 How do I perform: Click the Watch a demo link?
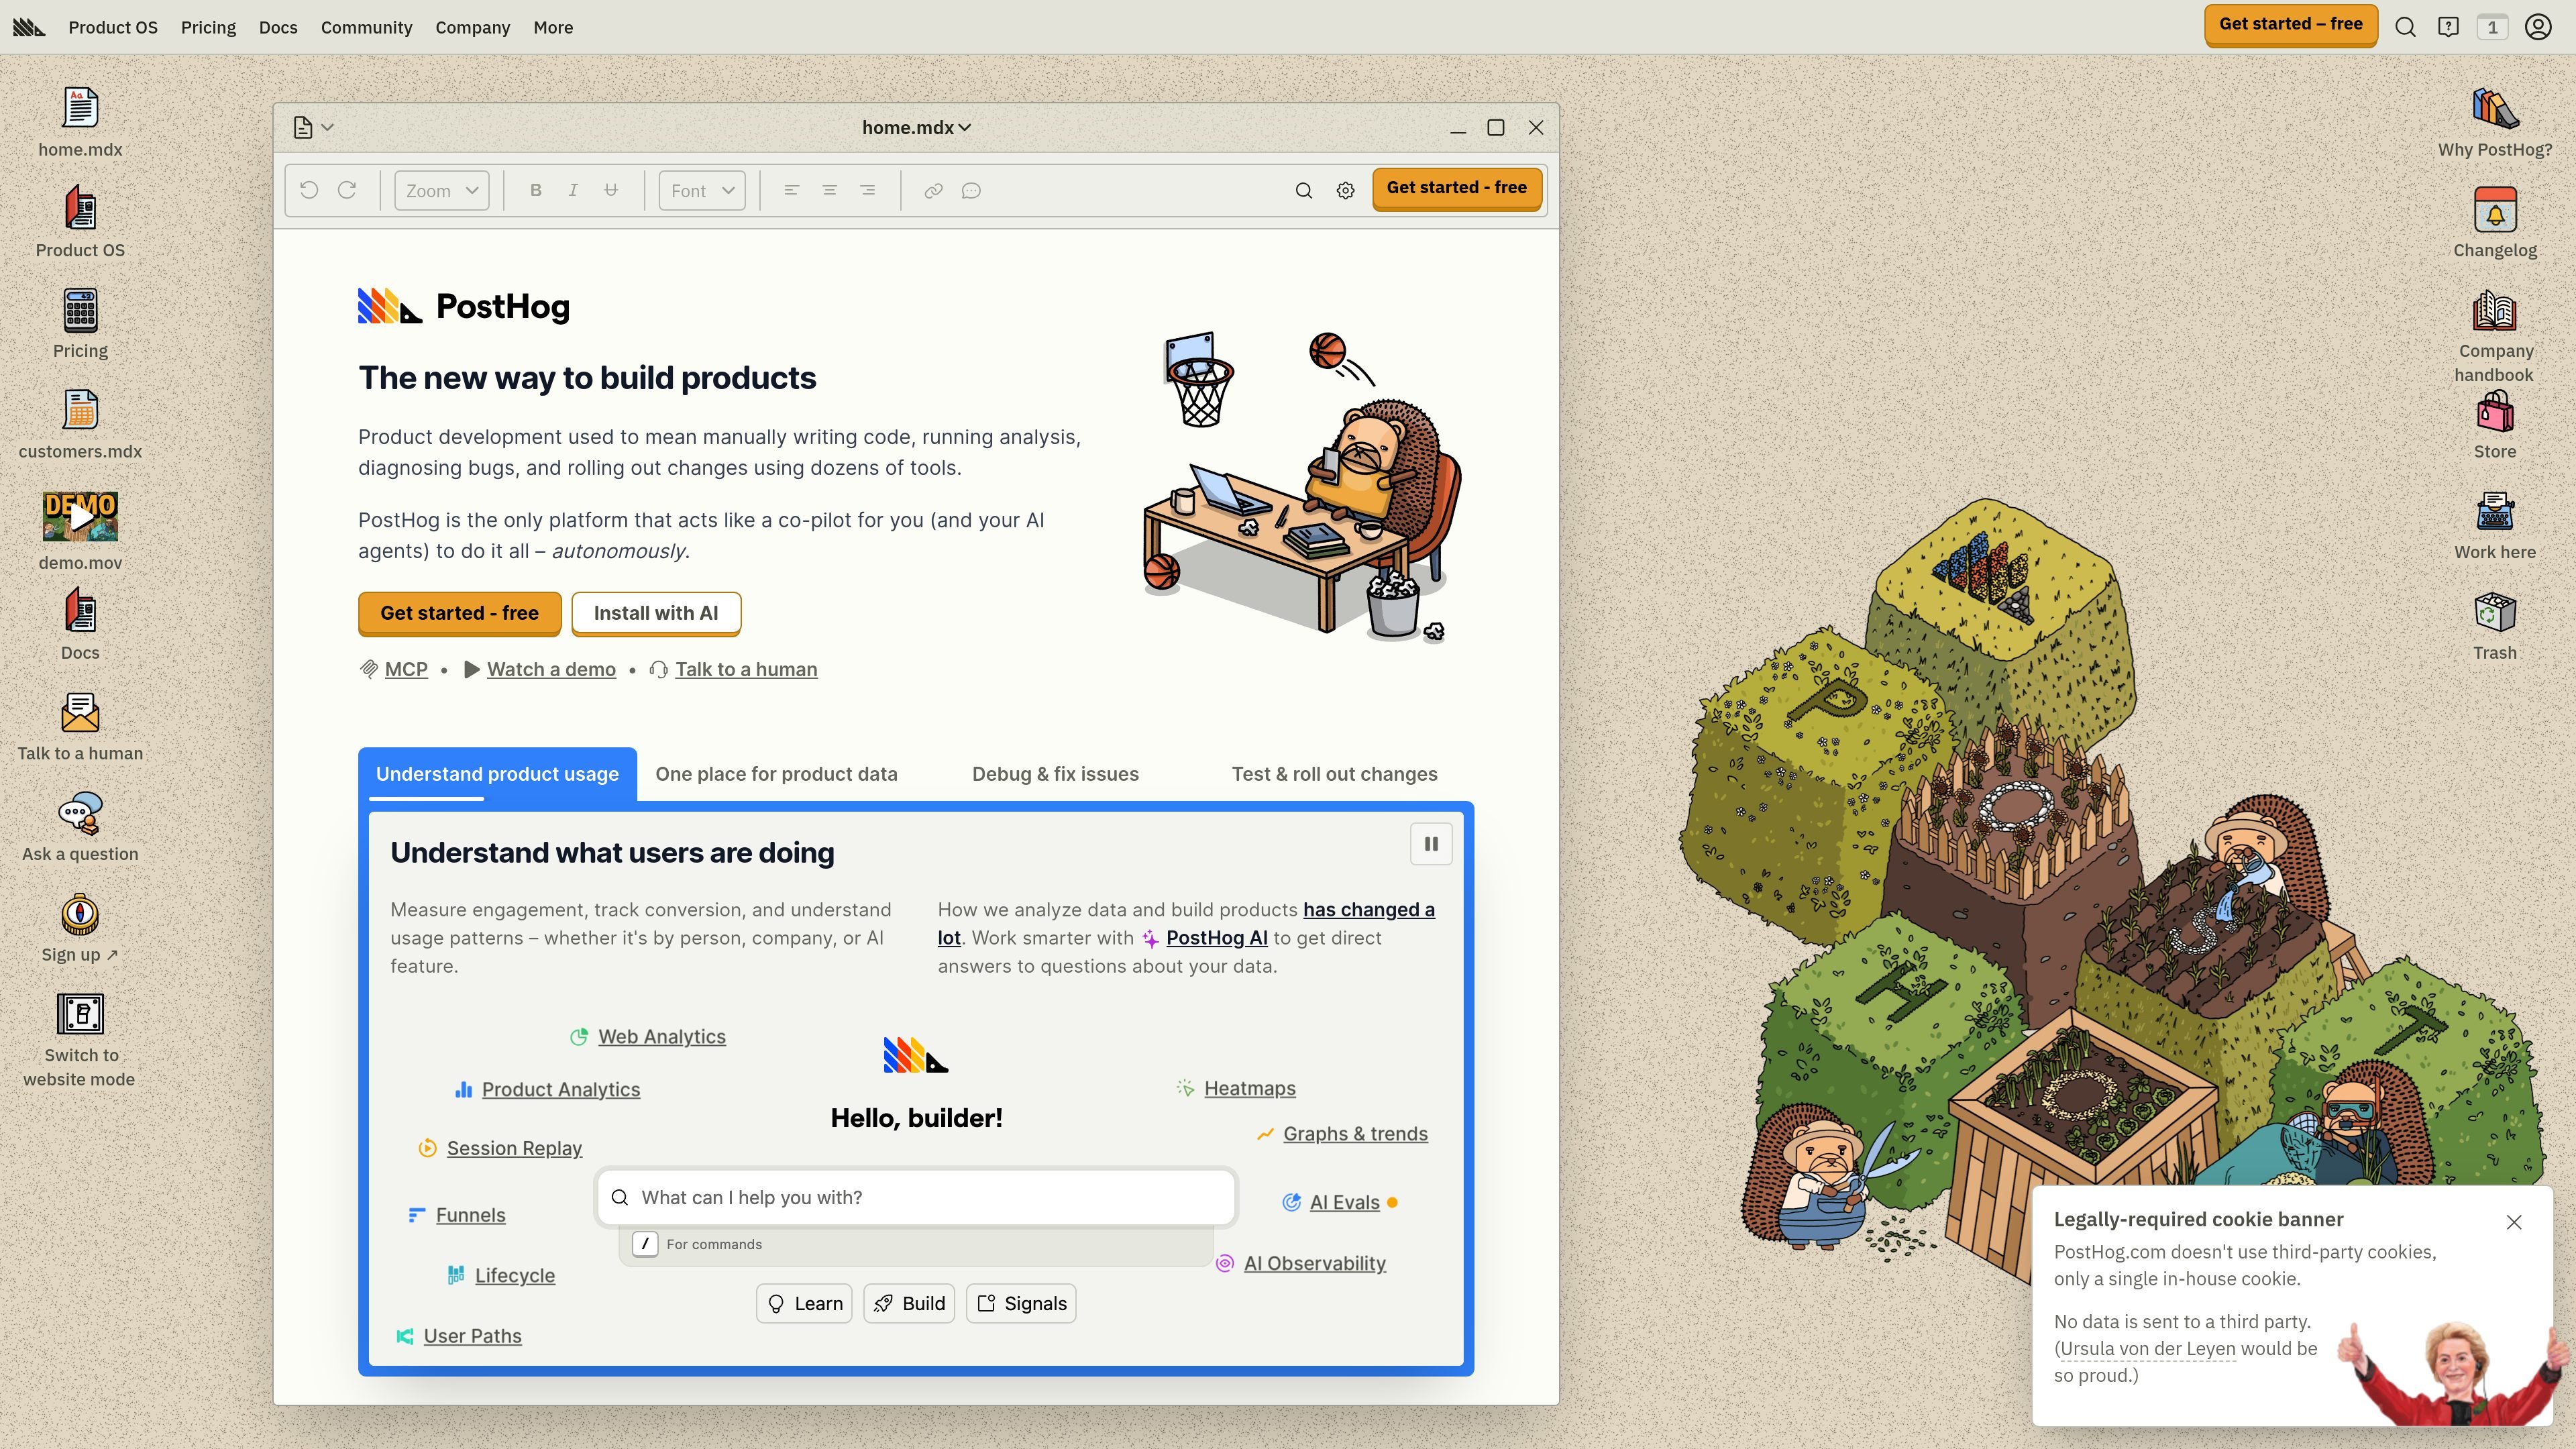551,669
